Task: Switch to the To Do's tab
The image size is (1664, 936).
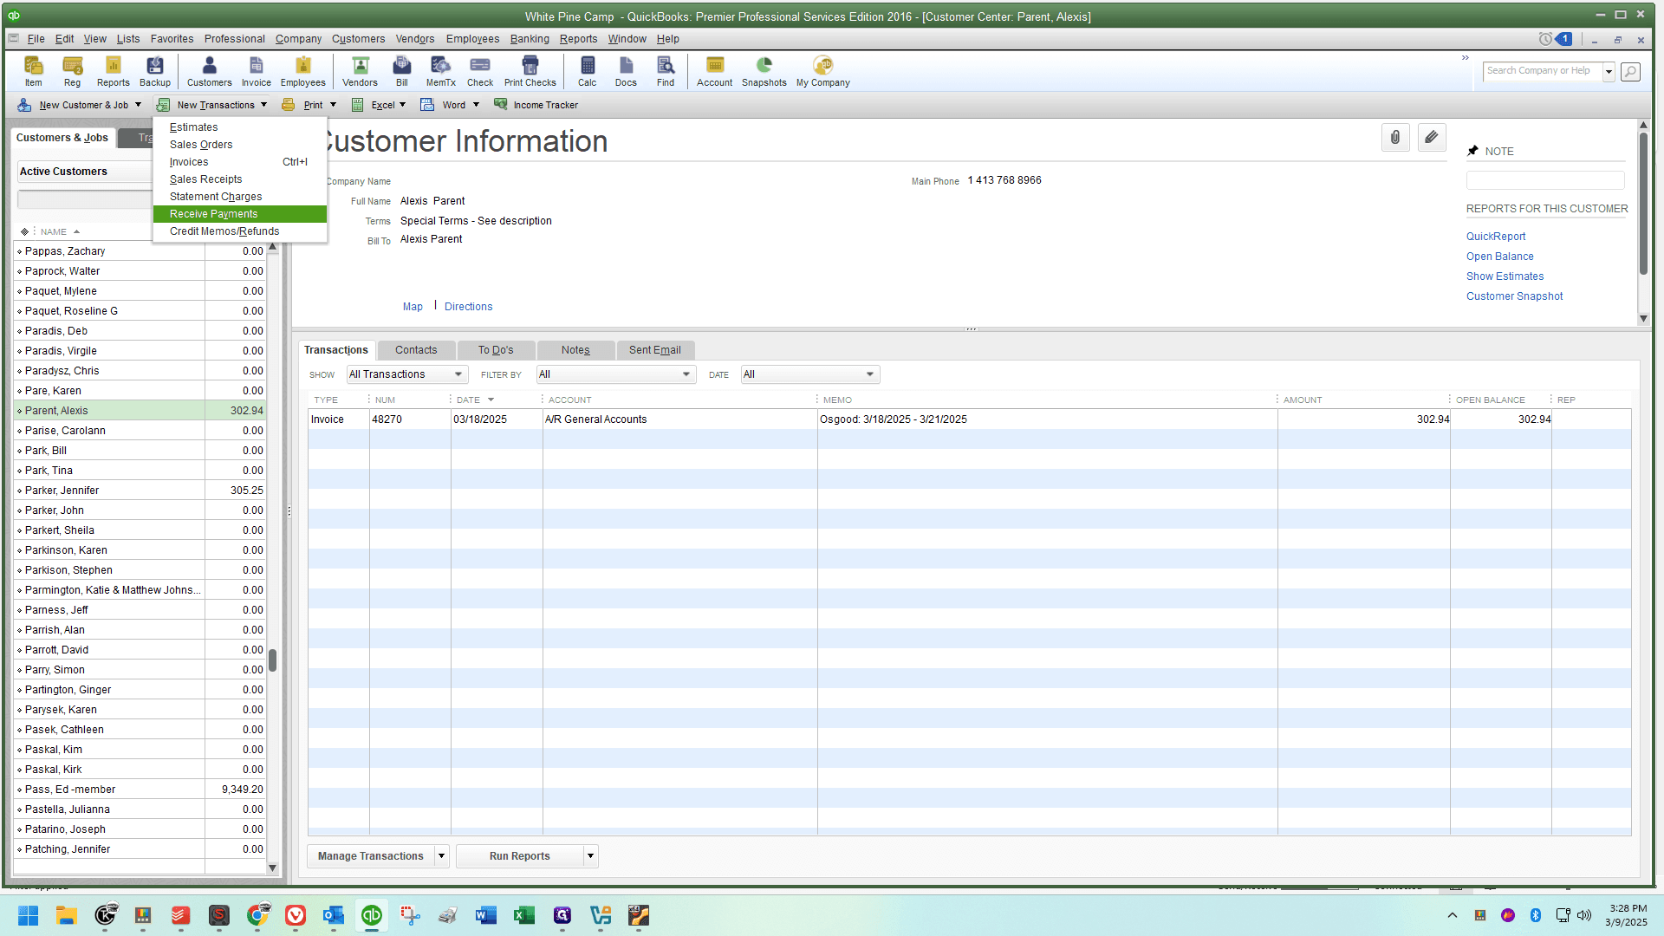Action: point(496,350)
